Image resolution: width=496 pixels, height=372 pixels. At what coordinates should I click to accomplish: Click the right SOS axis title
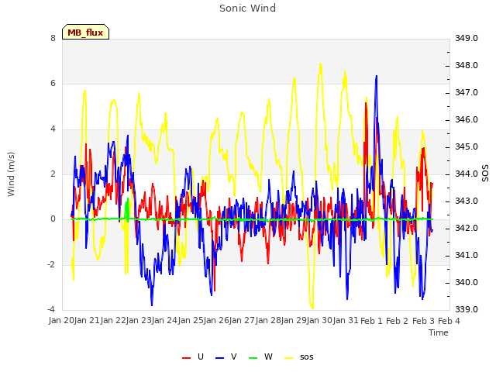pyautogui.click(x=485, y=174)
